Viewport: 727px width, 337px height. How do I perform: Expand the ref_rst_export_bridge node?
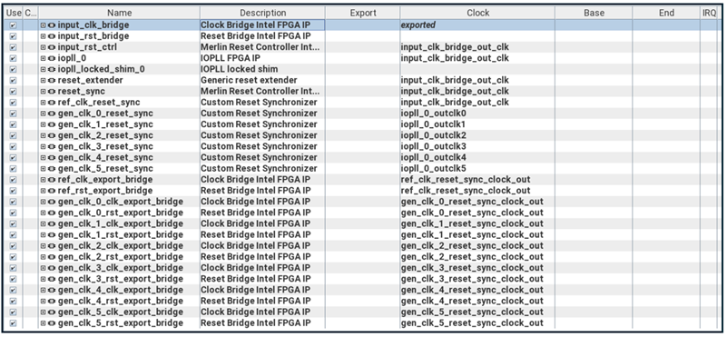44,191
